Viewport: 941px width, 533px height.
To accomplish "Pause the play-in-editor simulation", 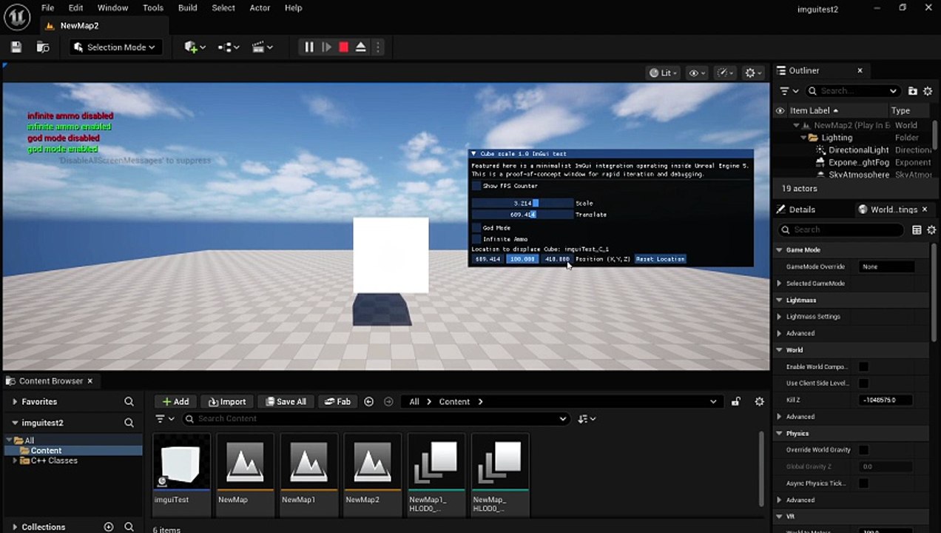I will point(309,47).
